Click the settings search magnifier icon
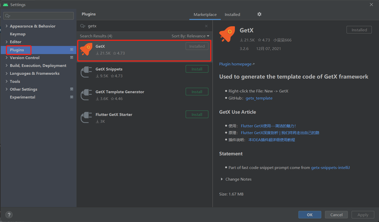The image size is (379, 222). tap(8, 16)
